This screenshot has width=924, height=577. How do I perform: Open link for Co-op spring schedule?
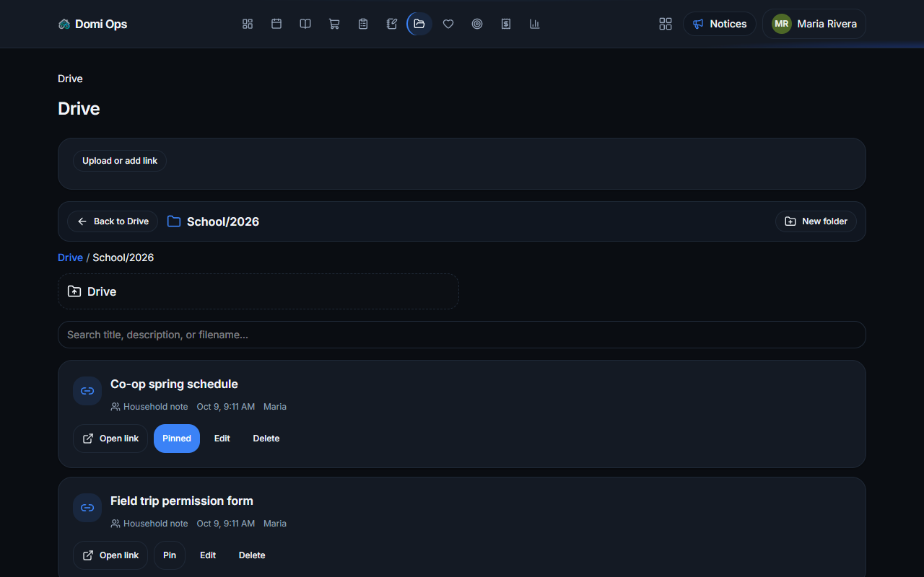point(110,439)
